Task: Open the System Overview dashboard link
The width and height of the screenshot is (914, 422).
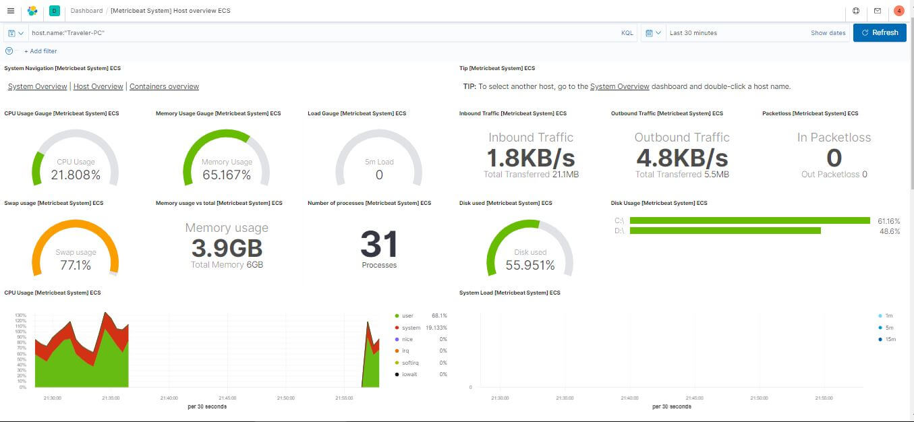Action: 620,86
